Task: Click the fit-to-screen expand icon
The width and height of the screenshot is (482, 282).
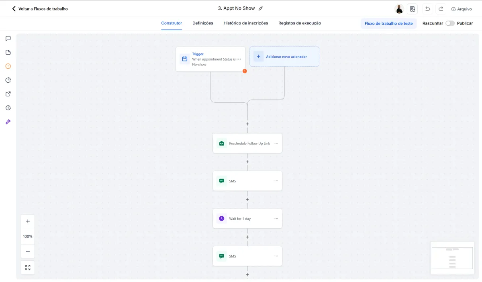Action: [28, 268]
